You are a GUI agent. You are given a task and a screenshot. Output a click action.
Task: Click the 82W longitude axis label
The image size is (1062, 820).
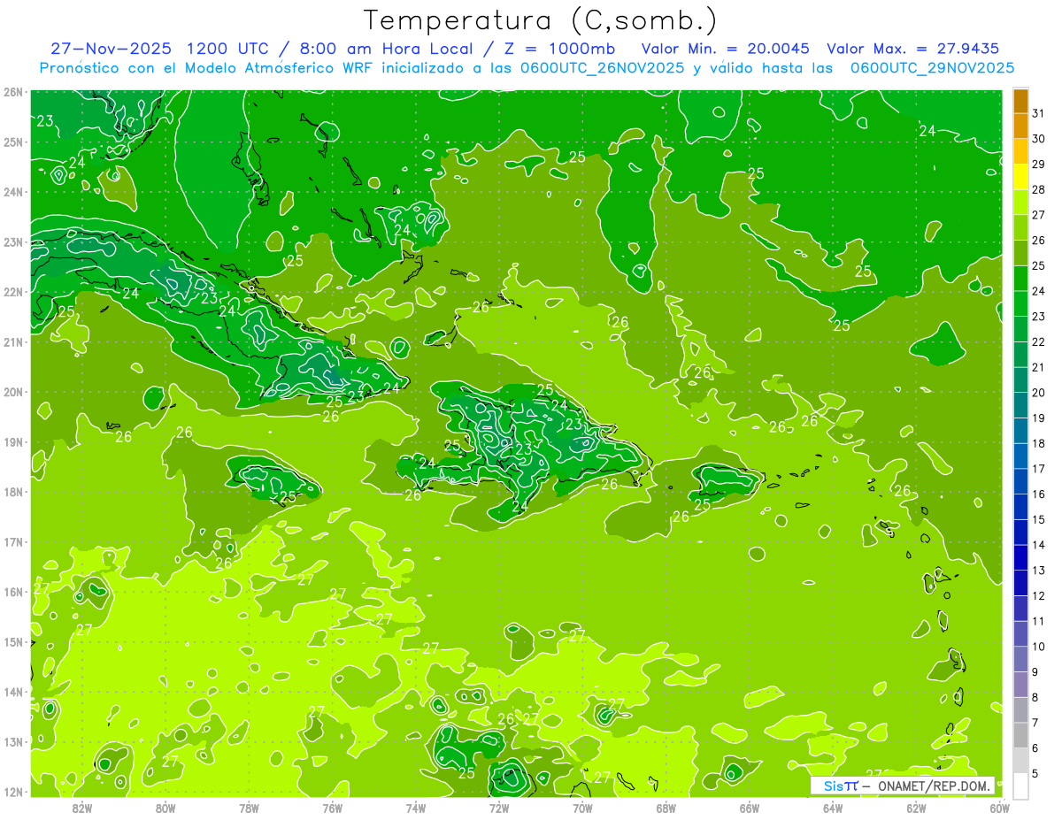[82, 808]
